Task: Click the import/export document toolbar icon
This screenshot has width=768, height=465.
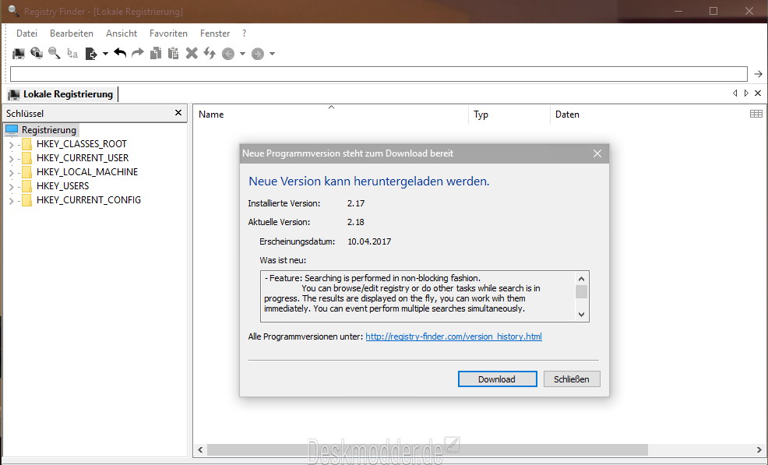Action: (91, 54)
